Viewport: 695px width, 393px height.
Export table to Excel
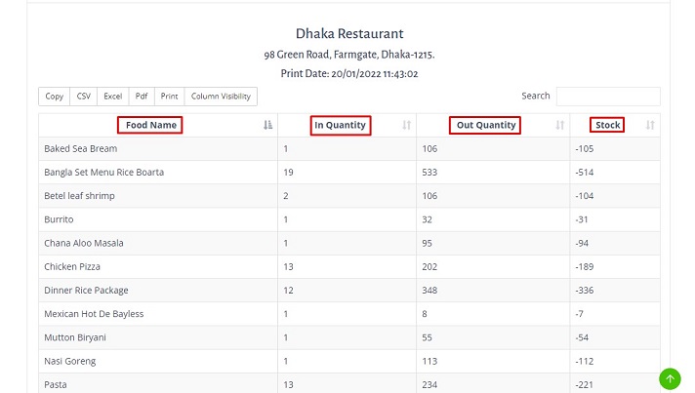click(113, 96)
